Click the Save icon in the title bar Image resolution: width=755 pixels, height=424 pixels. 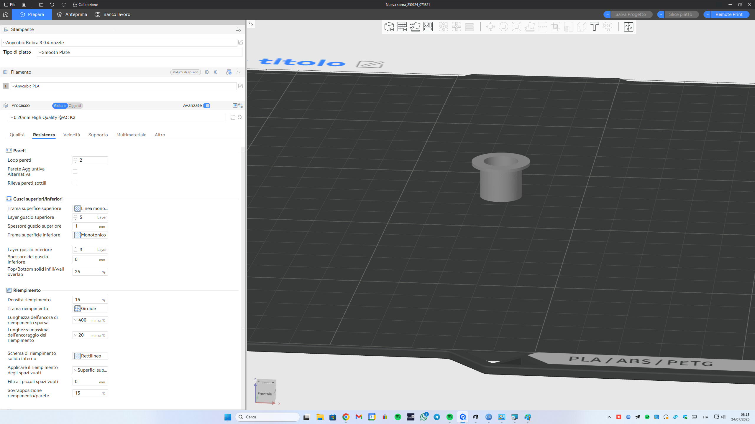pyautogui.click(x=41, y=4)
